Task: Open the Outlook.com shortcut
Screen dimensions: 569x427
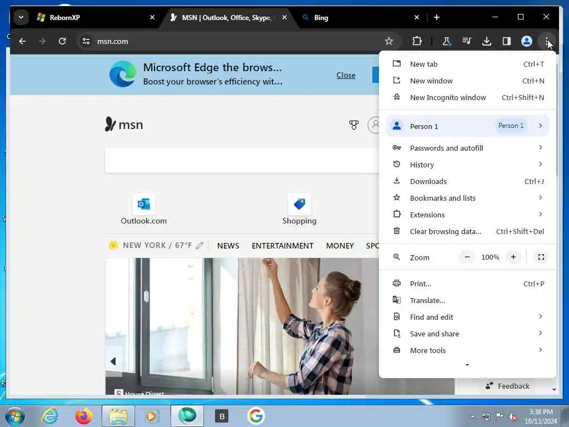Action: [144, 209]
